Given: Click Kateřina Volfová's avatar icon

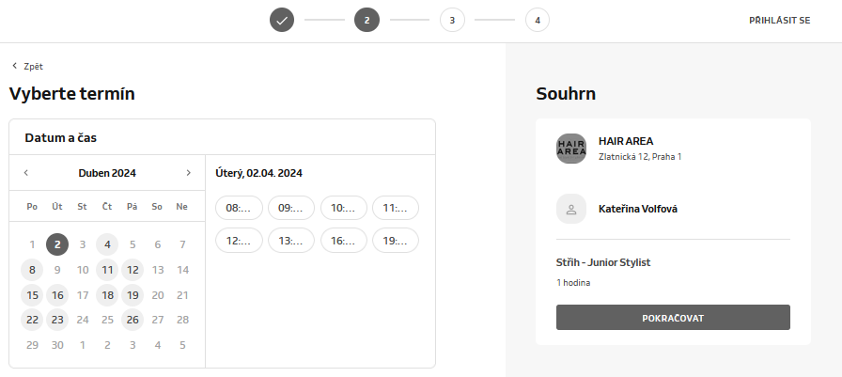Looking at the screenshot, I should [x=571, y=209].
